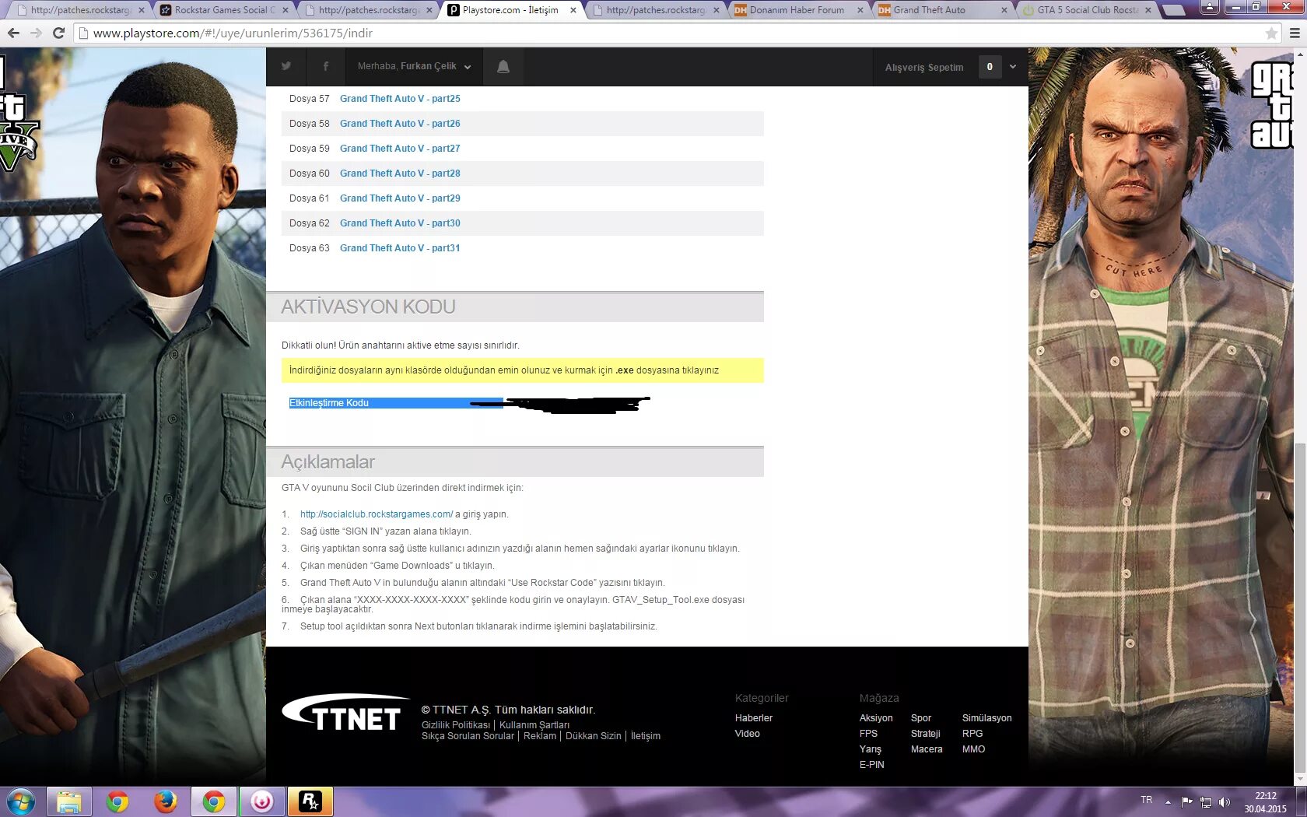Click the volume speaker tray icon

coord(1225,802)
